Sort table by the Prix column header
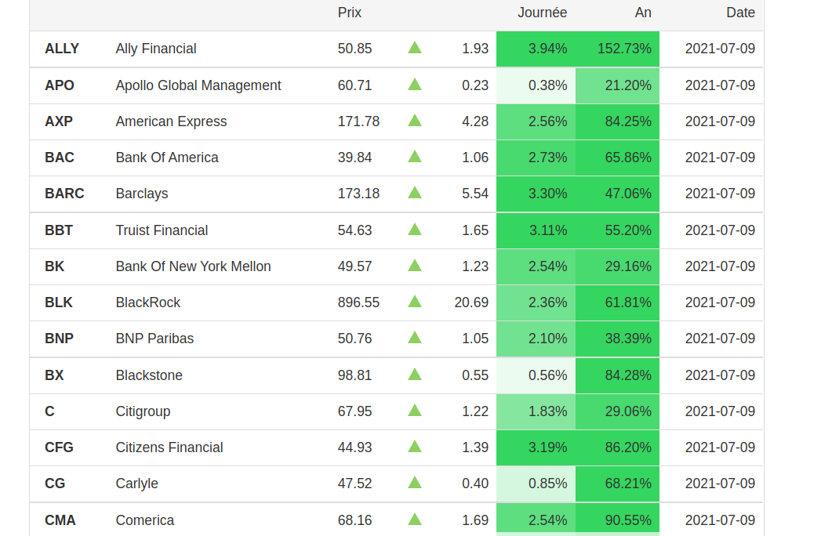 click(x=350, y=13)
